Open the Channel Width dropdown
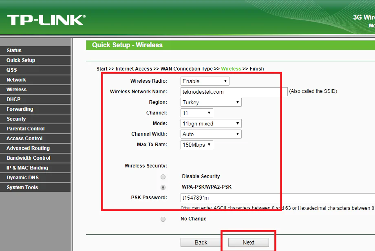This screenshot has height=251, width=375. coord(211,134)
